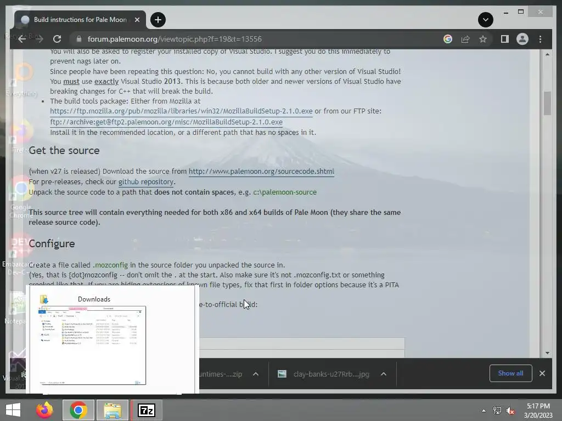Open the Chrome profile avatar menu
The image size is (562, 421).
coord(522,39)
